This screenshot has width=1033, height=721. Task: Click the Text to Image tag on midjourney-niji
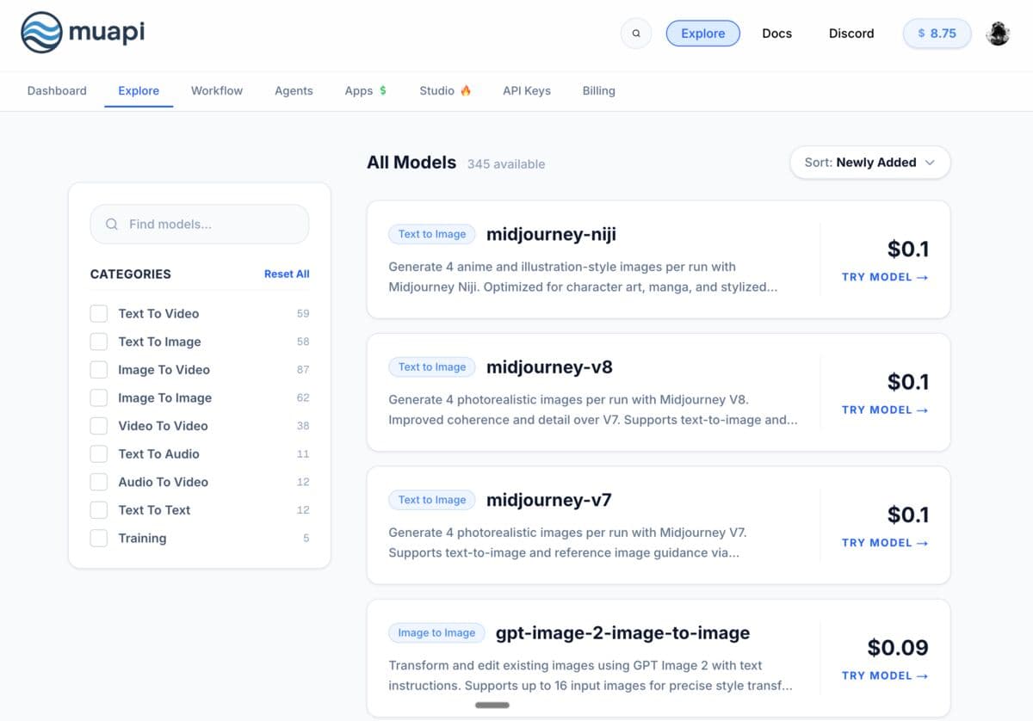tap(432, 234)
